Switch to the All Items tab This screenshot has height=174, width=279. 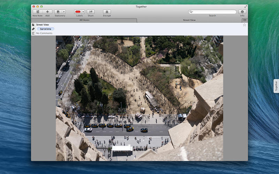pyautogui.click(x=84, y=20)
